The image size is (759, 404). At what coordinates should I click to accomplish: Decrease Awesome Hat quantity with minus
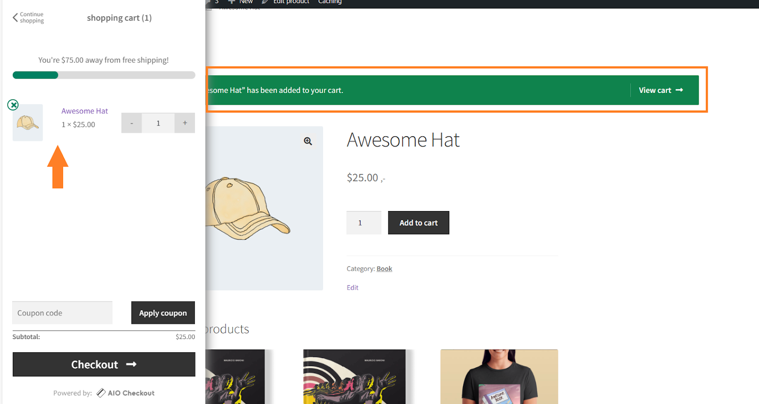(131, 123)
